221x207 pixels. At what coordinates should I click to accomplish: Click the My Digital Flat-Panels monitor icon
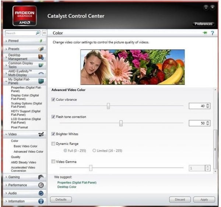(41, 81)
